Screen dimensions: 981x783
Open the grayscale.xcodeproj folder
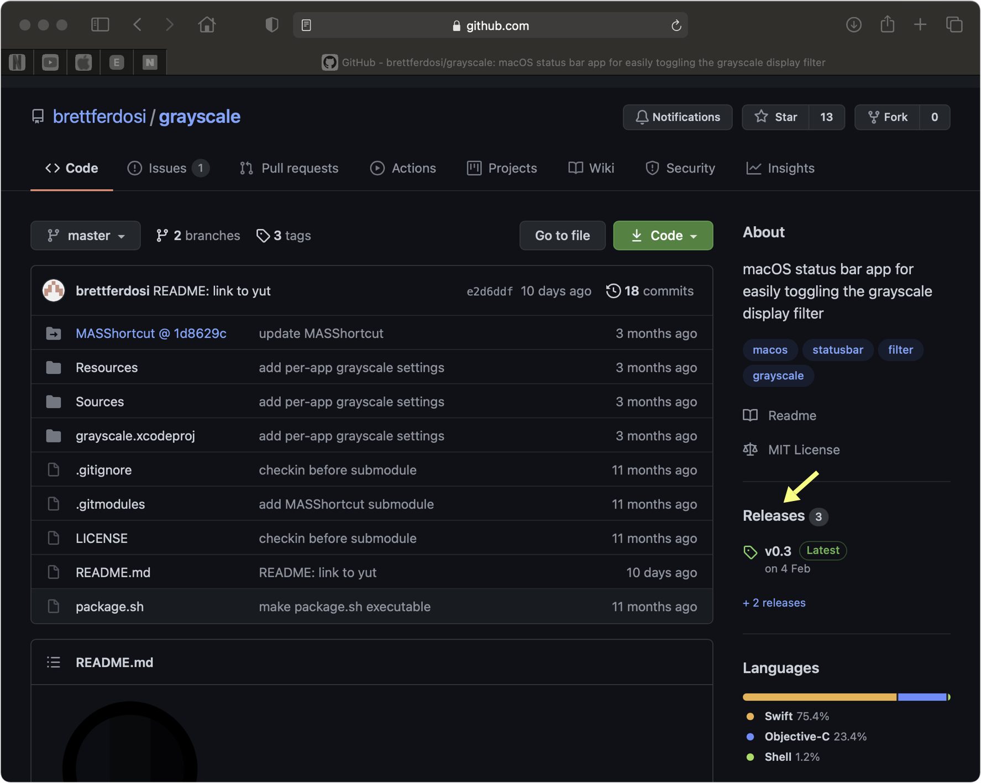point(135,436)
